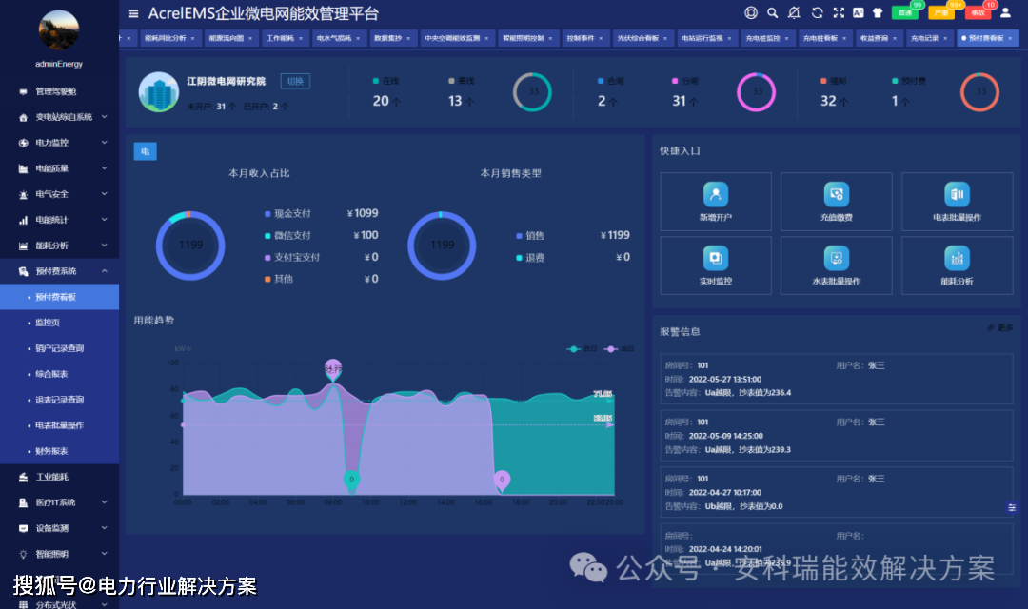Click the 电能统计 bar chart icon in sidebar
This screenshot has width=1028, height=609.
23,220
